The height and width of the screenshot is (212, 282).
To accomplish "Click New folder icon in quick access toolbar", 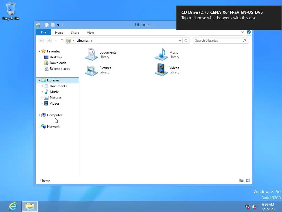I will tap(53, 25).
